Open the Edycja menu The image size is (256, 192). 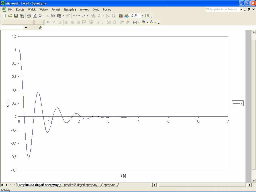pyautogui.click(x=20, y=10)
